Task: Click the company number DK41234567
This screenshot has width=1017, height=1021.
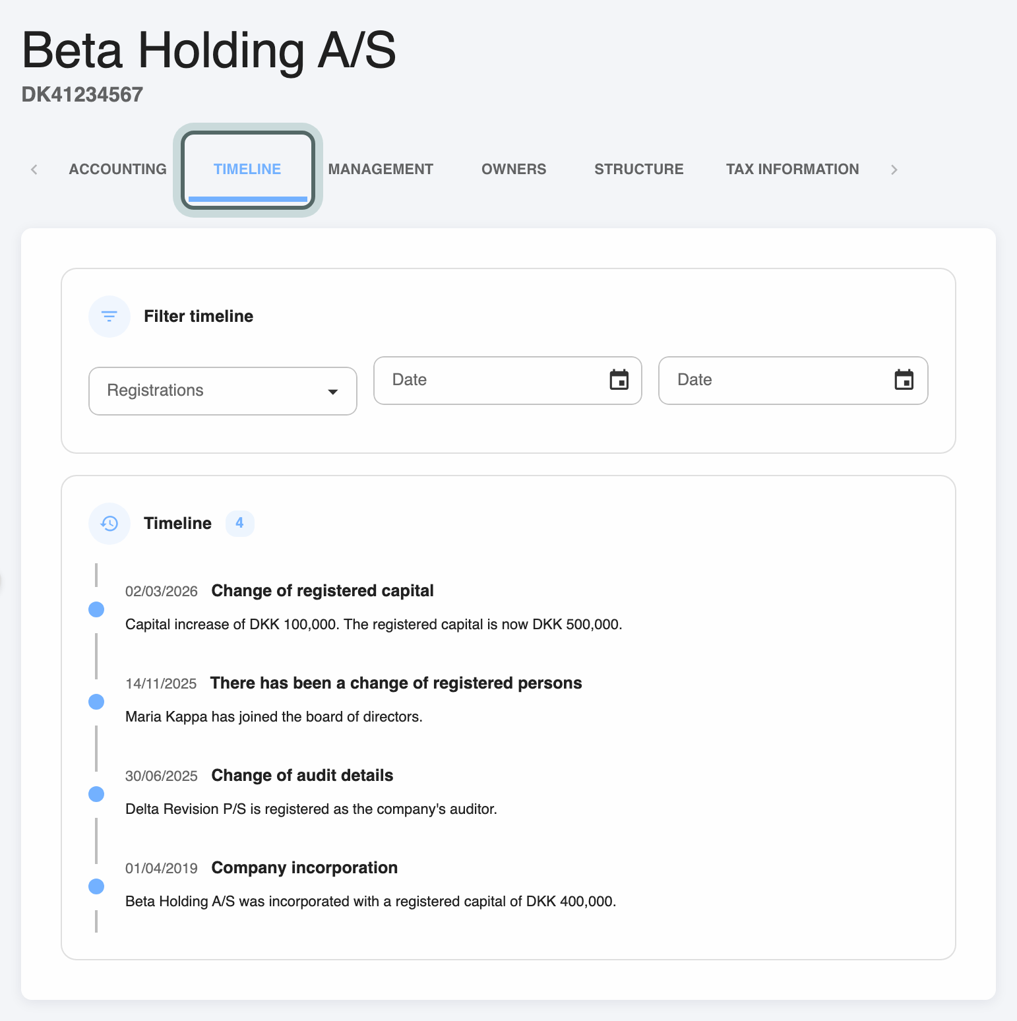Action: pos(82,95)
